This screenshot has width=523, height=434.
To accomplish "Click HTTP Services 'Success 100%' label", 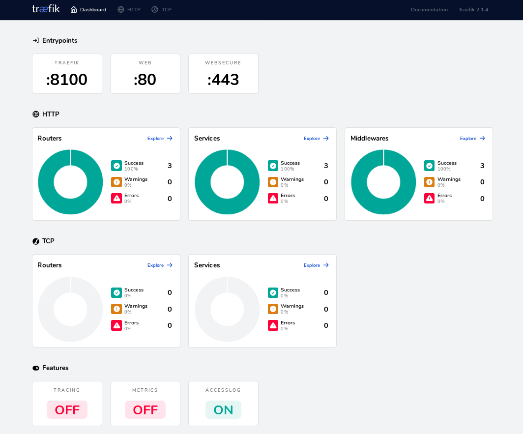I will (290, 166).
